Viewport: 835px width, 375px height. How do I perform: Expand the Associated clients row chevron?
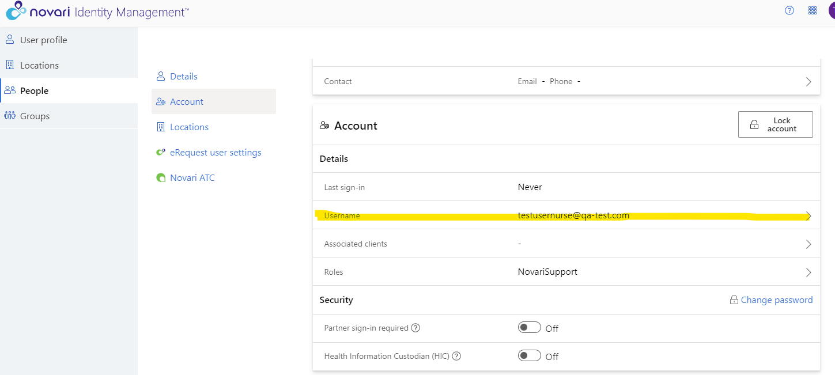(x=808, y=244)
